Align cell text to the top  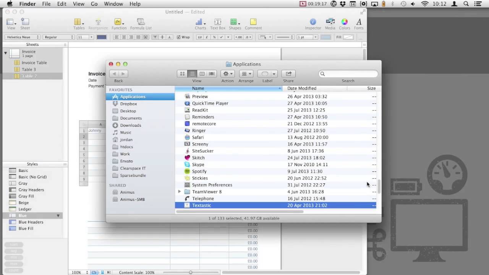coord(155,37)
